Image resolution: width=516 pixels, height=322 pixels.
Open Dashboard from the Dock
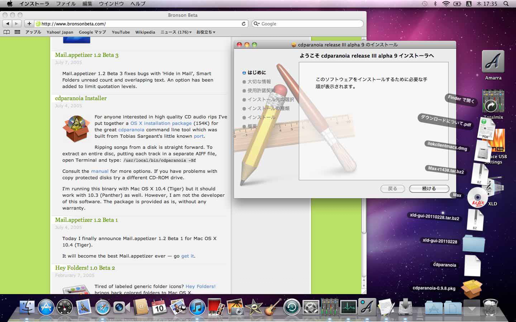coord(65,307)
